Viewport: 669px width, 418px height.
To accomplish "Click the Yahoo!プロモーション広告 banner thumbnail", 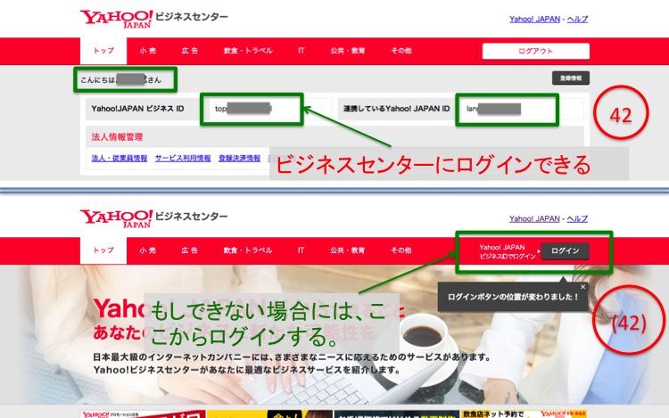I will (x=143, y=414).
